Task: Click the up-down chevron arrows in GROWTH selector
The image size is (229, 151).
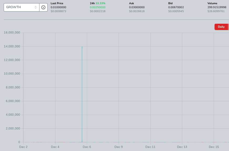Action: coord(36,7)
